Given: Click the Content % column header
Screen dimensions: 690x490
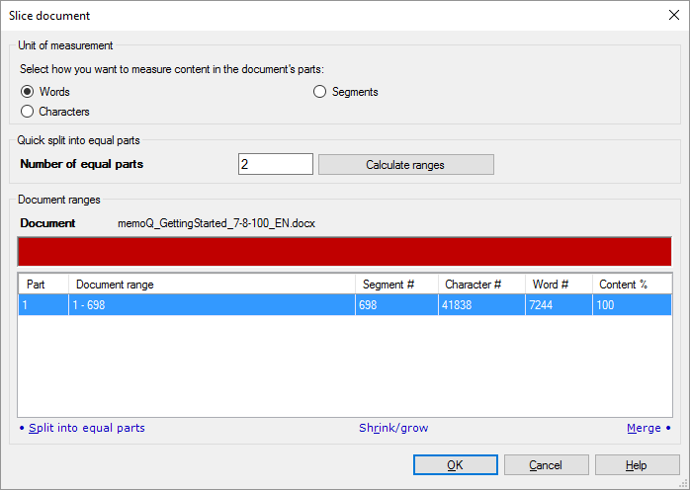Looking at the screenshot, I should click(x=631, y=285).
